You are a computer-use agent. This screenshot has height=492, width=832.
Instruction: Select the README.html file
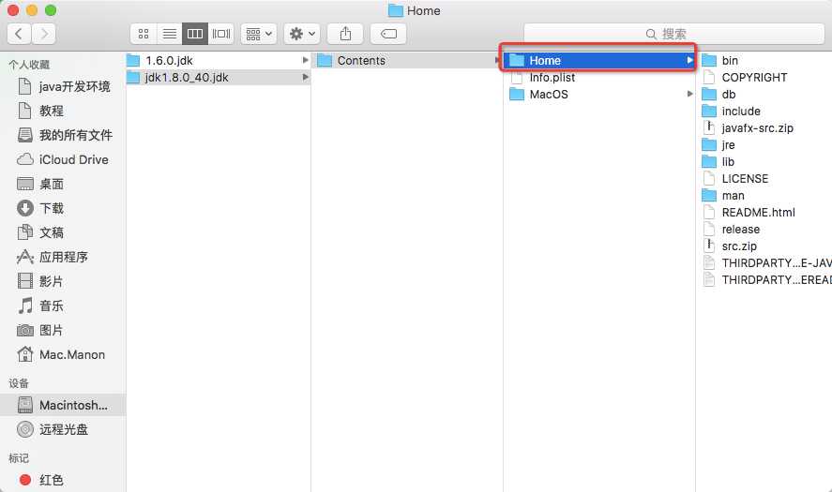tap(749, 213)
